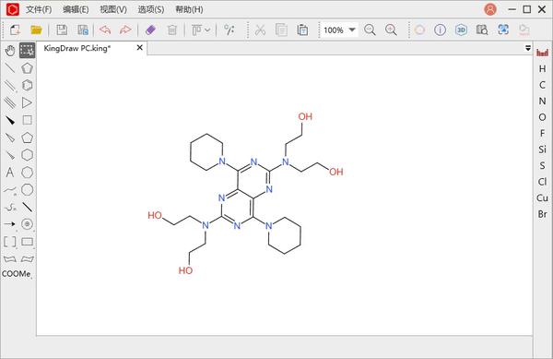553x359 pixels.
Task: Select the hand pan tool
Action: click(10, 51)
